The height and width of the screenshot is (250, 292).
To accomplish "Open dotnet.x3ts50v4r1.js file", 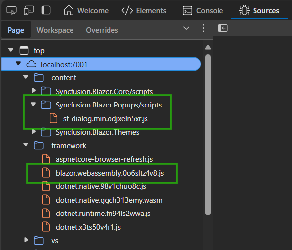I will pos(88,227).
